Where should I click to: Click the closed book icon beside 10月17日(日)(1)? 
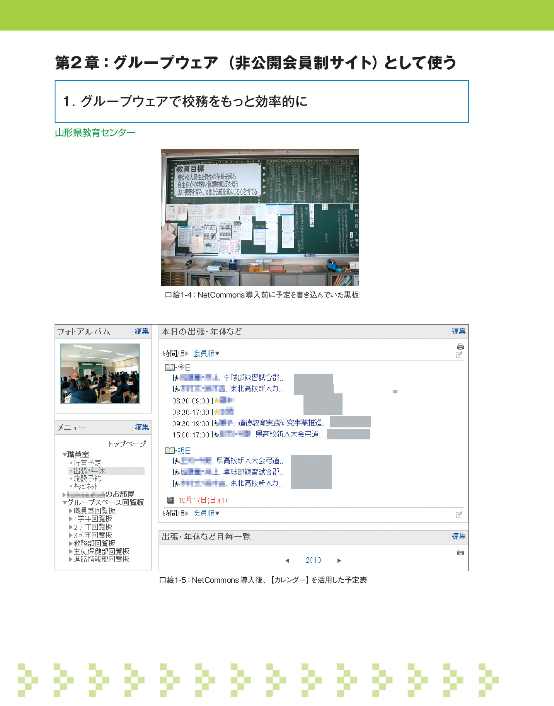coord(170,500)
